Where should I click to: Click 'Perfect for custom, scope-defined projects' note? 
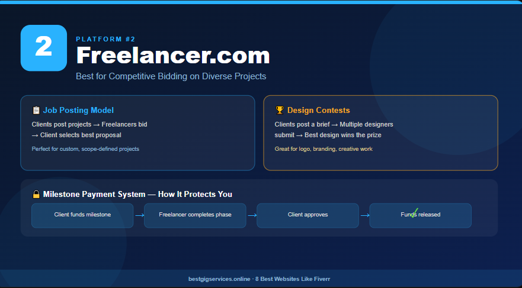[85, 149]
